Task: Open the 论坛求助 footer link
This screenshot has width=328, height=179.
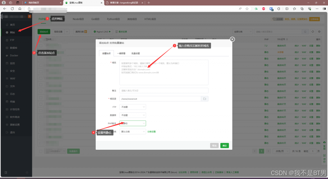Action: click(x=182, y=172)
